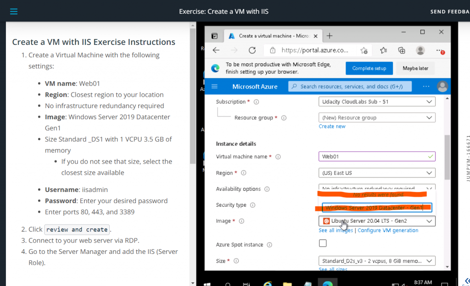Screen dimensions: 470x286
Task: Show Region info tooltip
Action: [244, 173]
